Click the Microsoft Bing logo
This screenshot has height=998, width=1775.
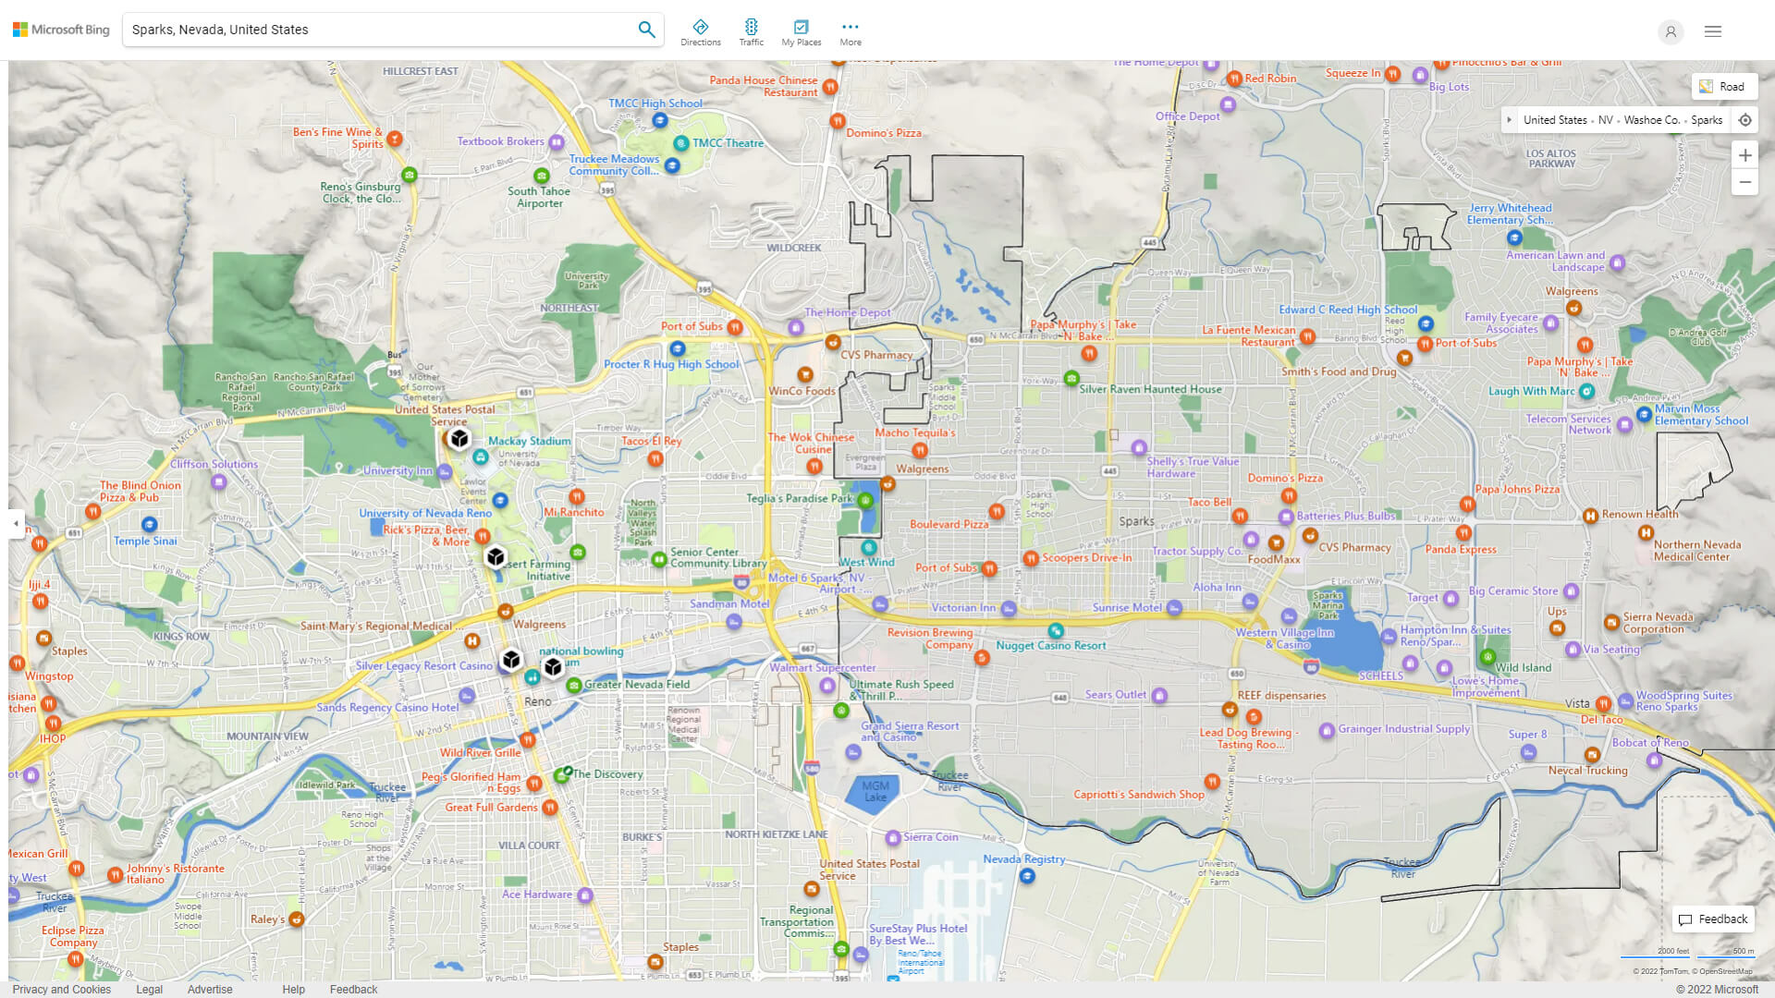60,29
